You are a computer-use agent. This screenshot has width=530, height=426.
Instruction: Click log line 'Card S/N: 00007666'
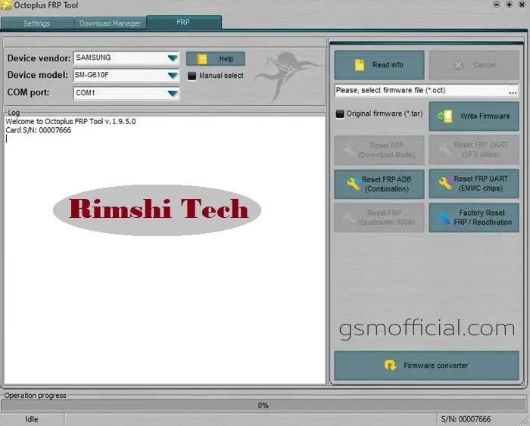pos(39,130)
